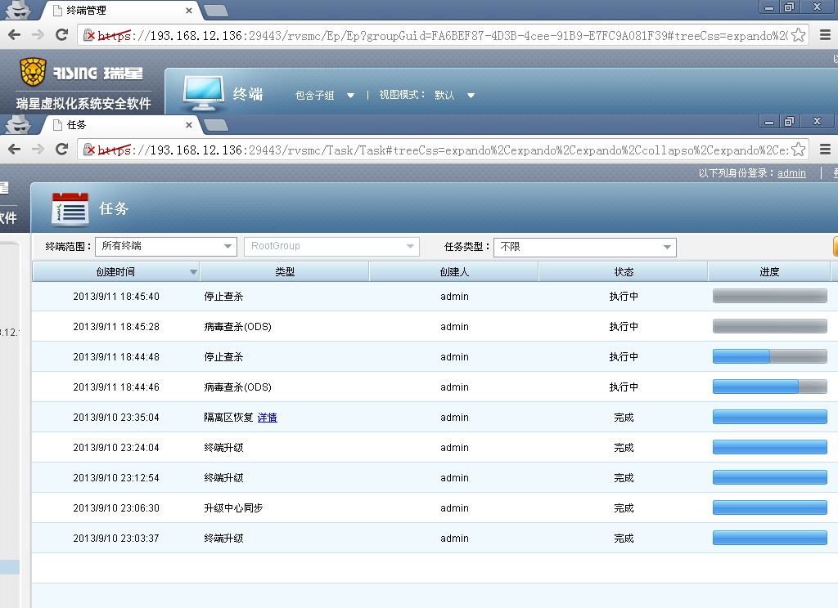Go back in the 任务 browser window
Image resolution: width=838 pixels, height=608 pixels.
click(15, 149)
